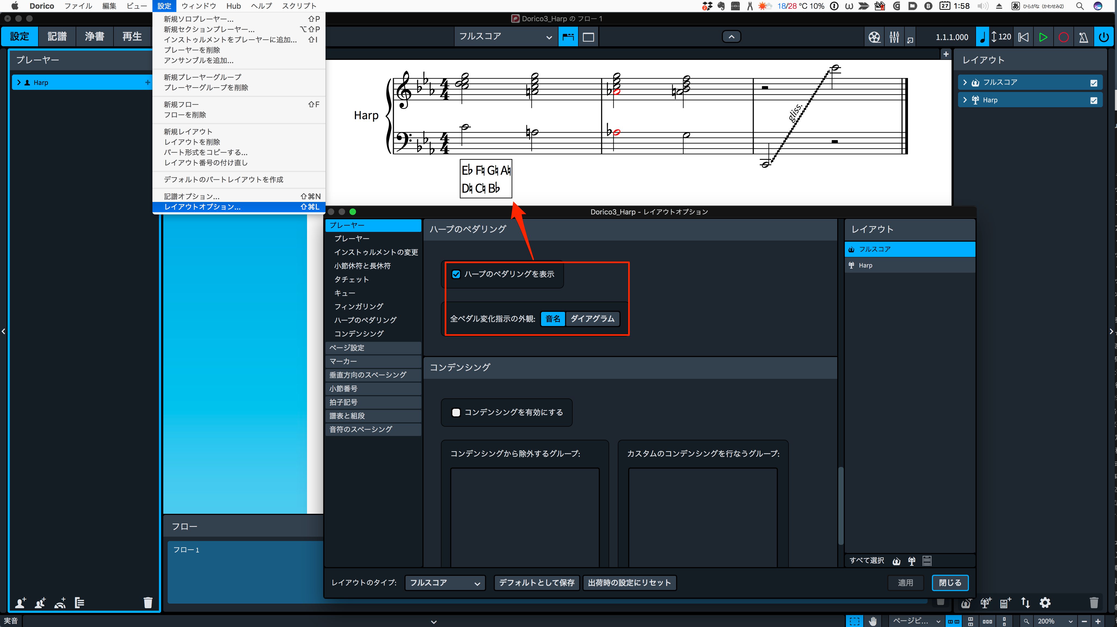The height and width of the screenshot is (627, 1117).
Task: Toggle フルスコア layout checkbox in Layouts panel
Action: click(1094, 83)
